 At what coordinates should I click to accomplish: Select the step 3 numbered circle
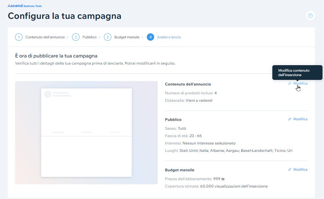pyautogui.click(x=108, y=37)
